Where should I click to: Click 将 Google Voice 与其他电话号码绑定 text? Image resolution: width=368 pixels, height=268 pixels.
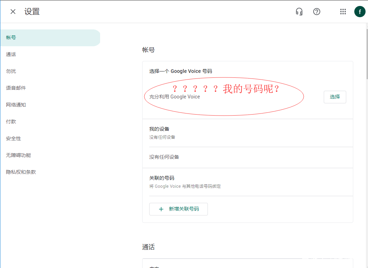(x=185, y=186)
